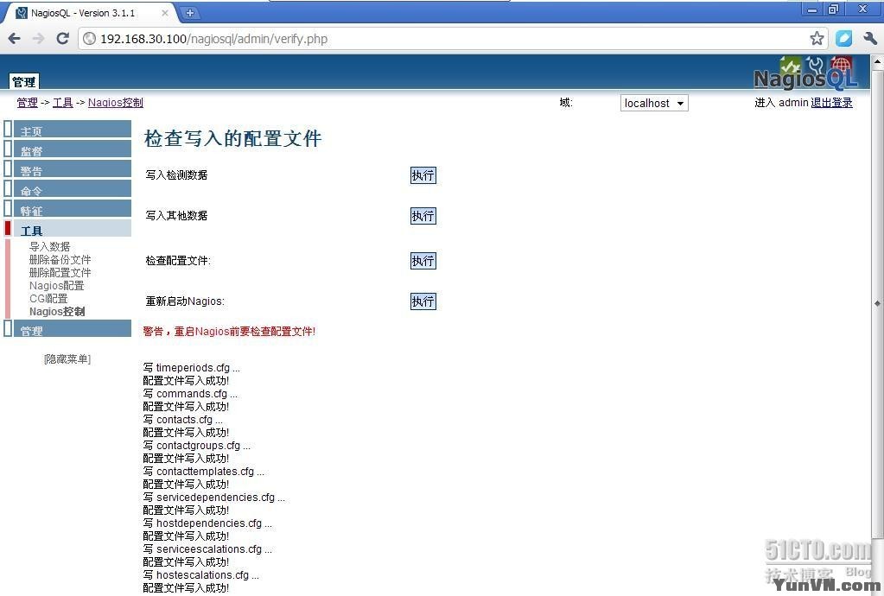The image size is (884, 596).
Task: Select the 写 serviceescalations.cfg log line
Action: 207,549
